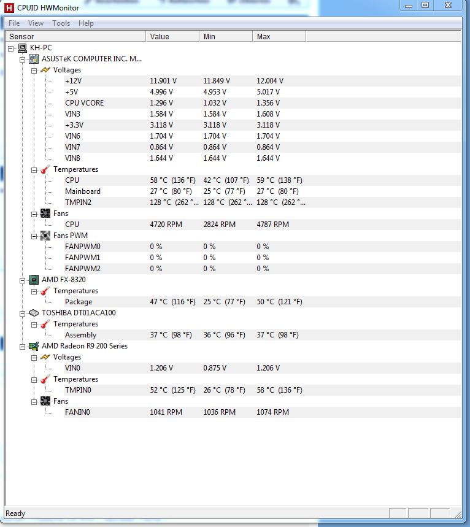470x527 pixels.
Task: Select the FANPWM2 row
Action: click(262, 269)
